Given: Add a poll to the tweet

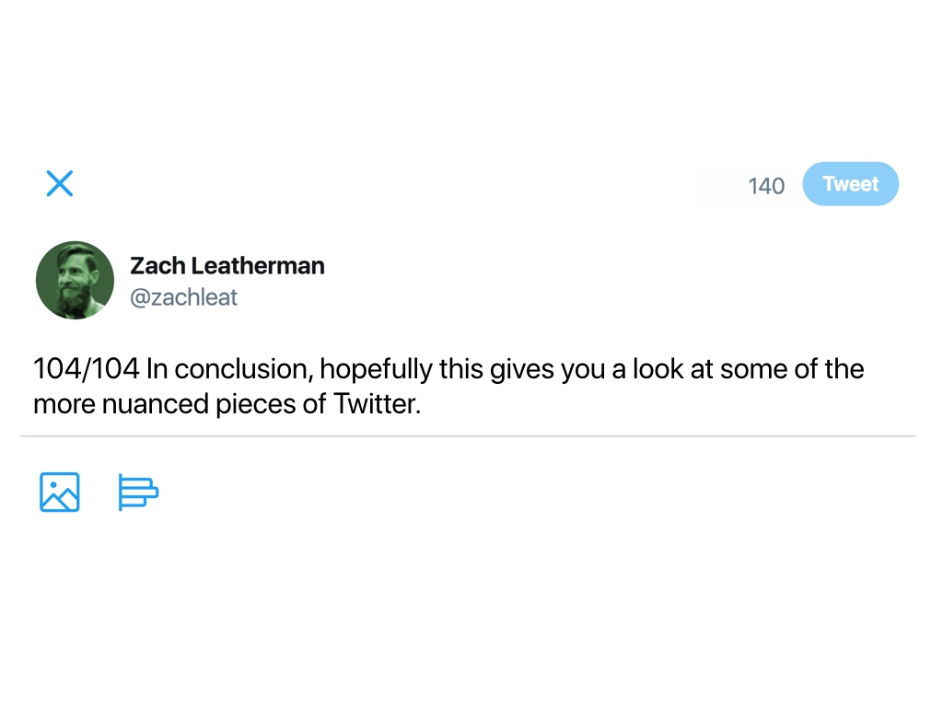Looking at the screenshot, I should [138, 493].
